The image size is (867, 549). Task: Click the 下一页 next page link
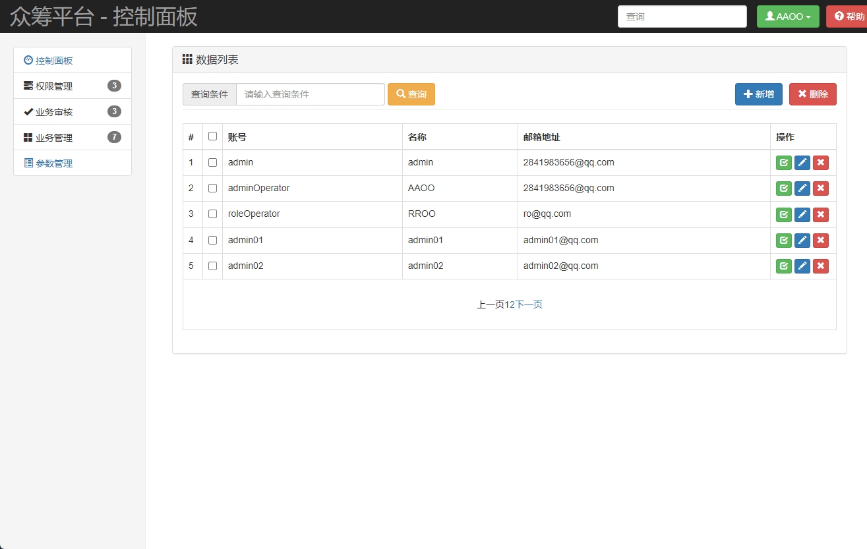529,304
